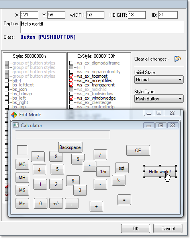Open the Style Type dropdown
190x239 pixels.
click(x=159, y=99)
